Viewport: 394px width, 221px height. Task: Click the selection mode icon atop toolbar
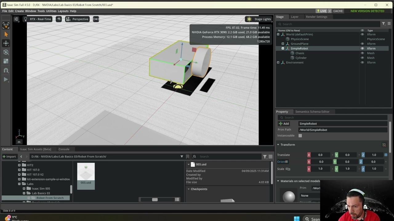tap(6, 25)
